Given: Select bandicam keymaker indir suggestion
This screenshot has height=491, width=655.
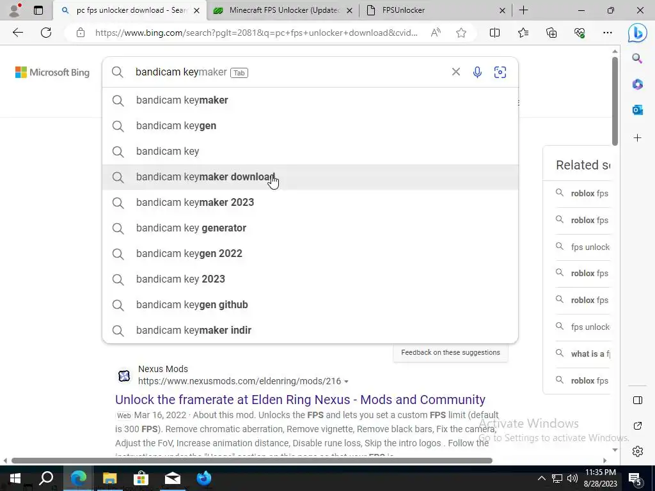Looking at the screenshot, I should click(310, 331).
